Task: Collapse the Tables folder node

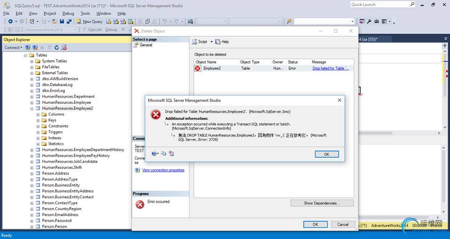Action: 25,55
